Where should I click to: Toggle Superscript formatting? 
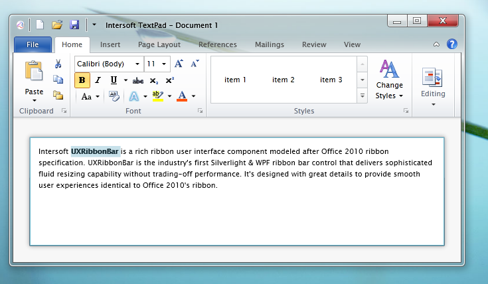coord(170,80)
